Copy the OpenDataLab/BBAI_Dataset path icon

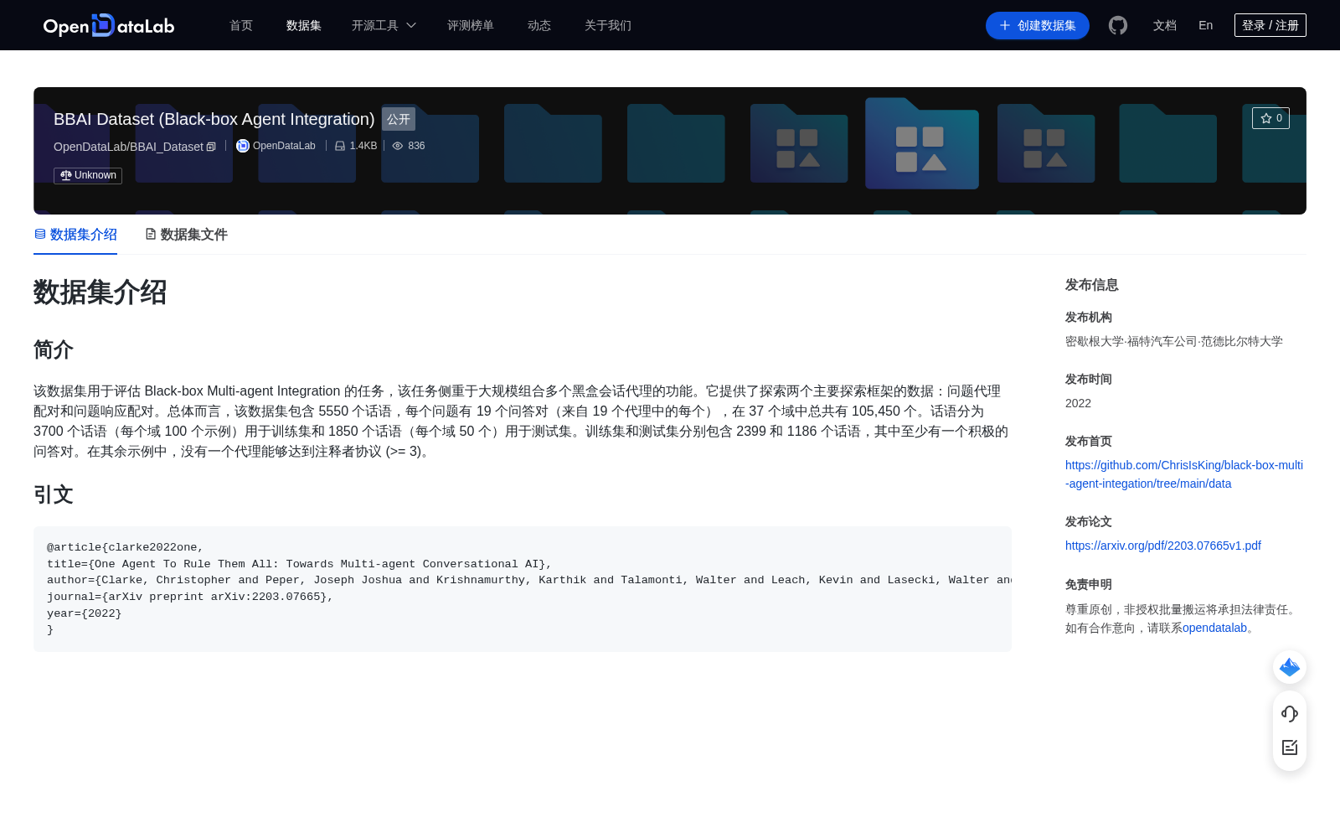pyautogui.click(x=211, y=147)
